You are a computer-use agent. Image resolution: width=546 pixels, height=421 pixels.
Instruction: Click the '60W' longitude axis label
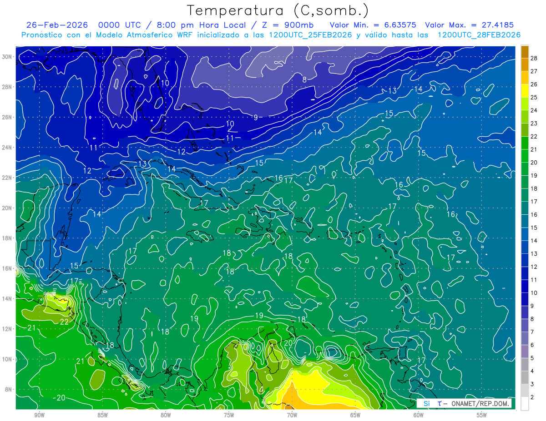pyautogui.click(x=419, y=415)
